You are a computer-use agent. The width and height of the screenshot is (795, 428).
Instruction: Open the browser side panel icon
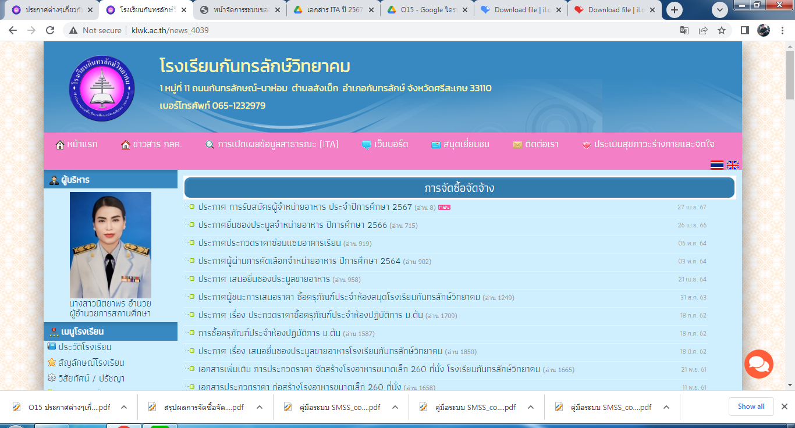[x=744, y=30]
